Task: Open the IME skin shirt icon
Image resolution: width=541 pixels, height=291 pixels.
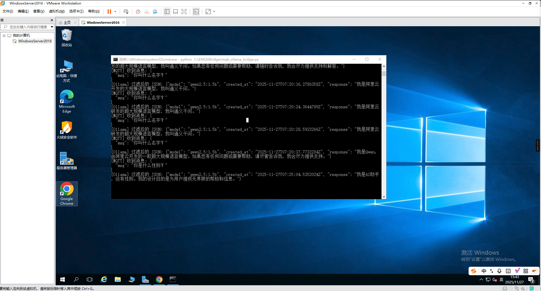Action: [517, 271]
